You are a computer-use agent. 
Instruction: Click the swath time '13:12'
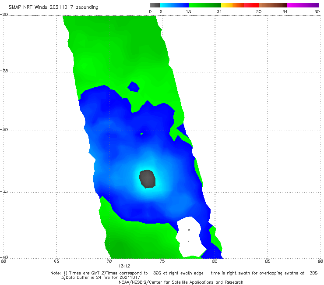(124, 266)
